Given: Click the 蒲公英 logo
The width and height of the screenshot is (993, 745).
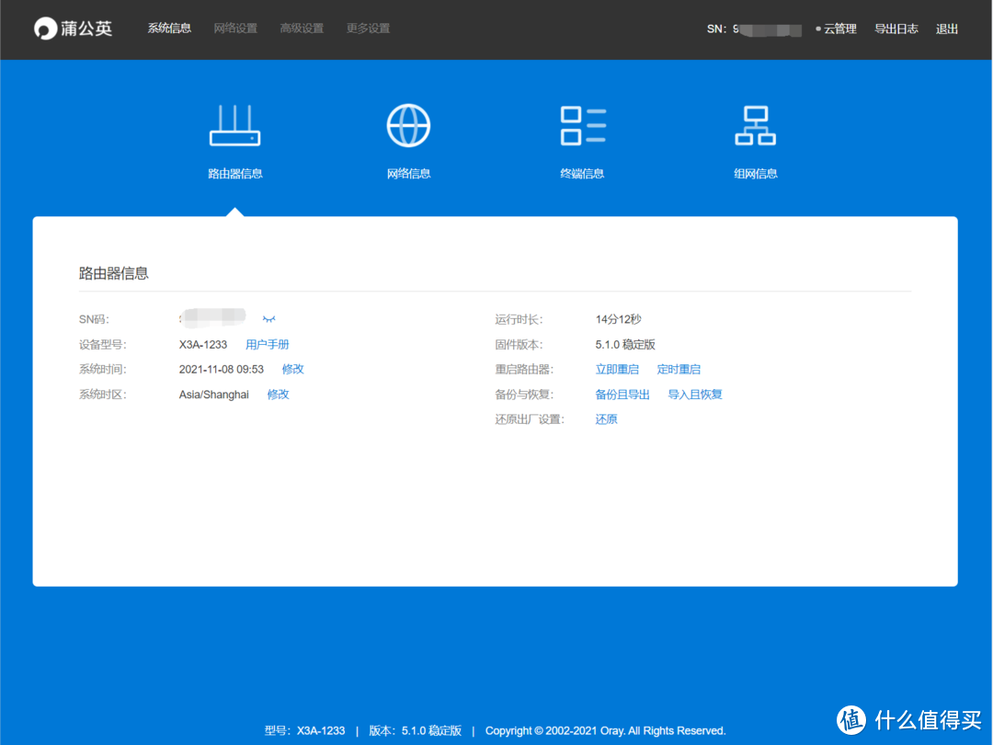Looking at the screenshot, I should pos(74,29).
